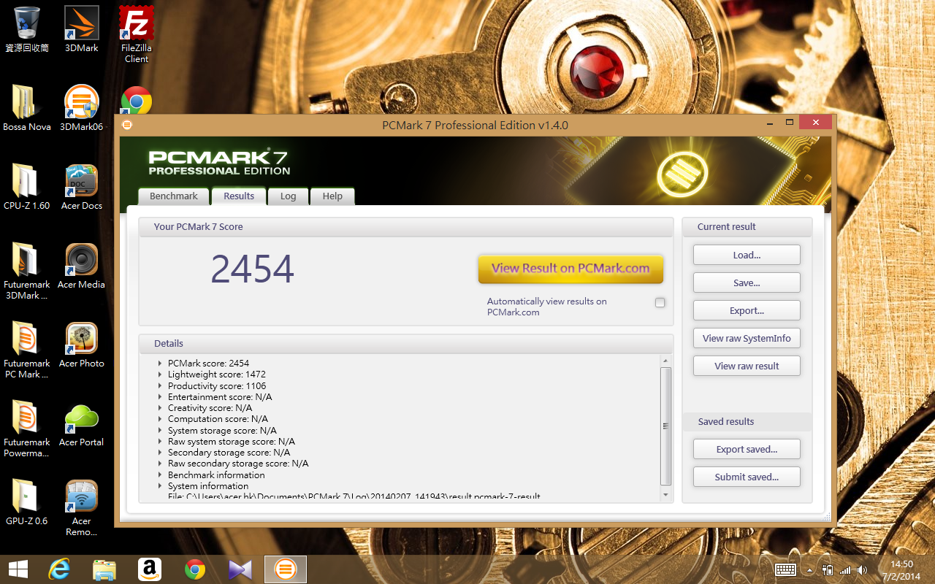This screenshot has height=584, width=935.
Task: Open Internet Explorer from the taskbar
Action: pyautogui.click(x=59, y=569)
